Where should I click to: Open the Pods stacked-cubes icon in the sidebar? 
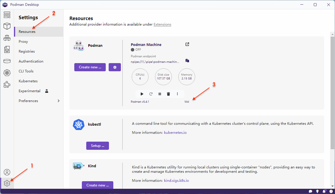point(7,38)
